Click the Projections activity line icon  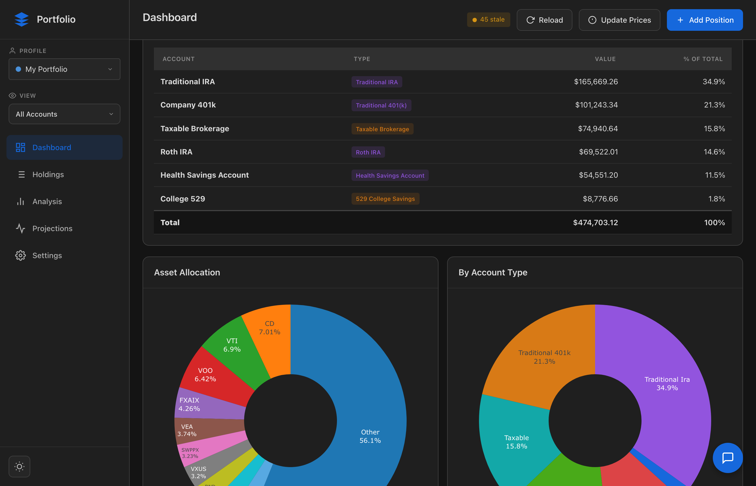(x=21, y=228)
